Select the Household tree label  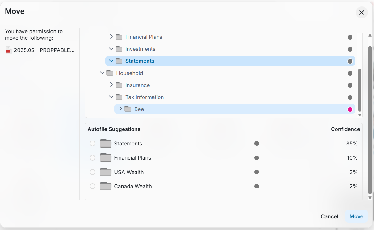click(x=129, y=73)
